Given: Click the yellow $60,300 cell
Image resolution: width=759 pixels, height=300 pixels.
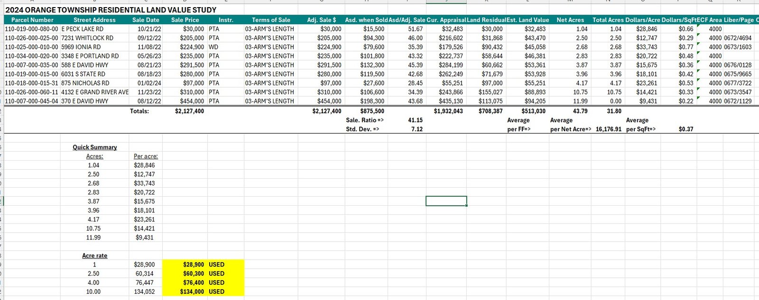Looking at the screenshot, I should 194,273.
